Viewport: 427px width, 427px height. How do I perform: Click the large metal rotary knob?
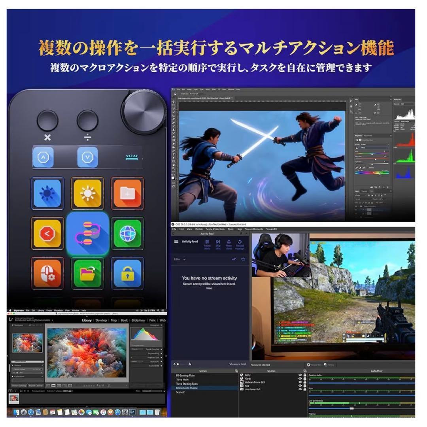point(144,111)
